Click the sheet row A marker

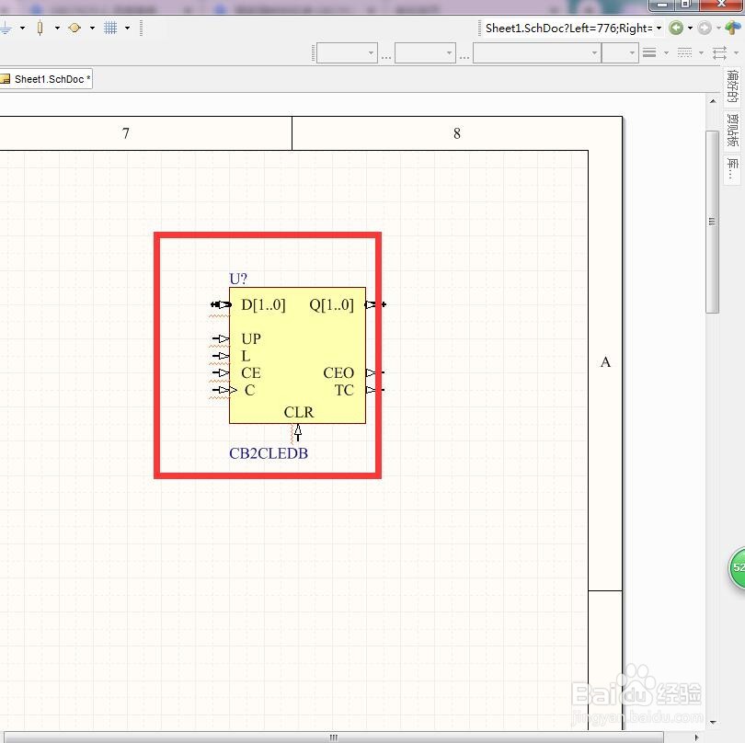[x=605, y=362]
